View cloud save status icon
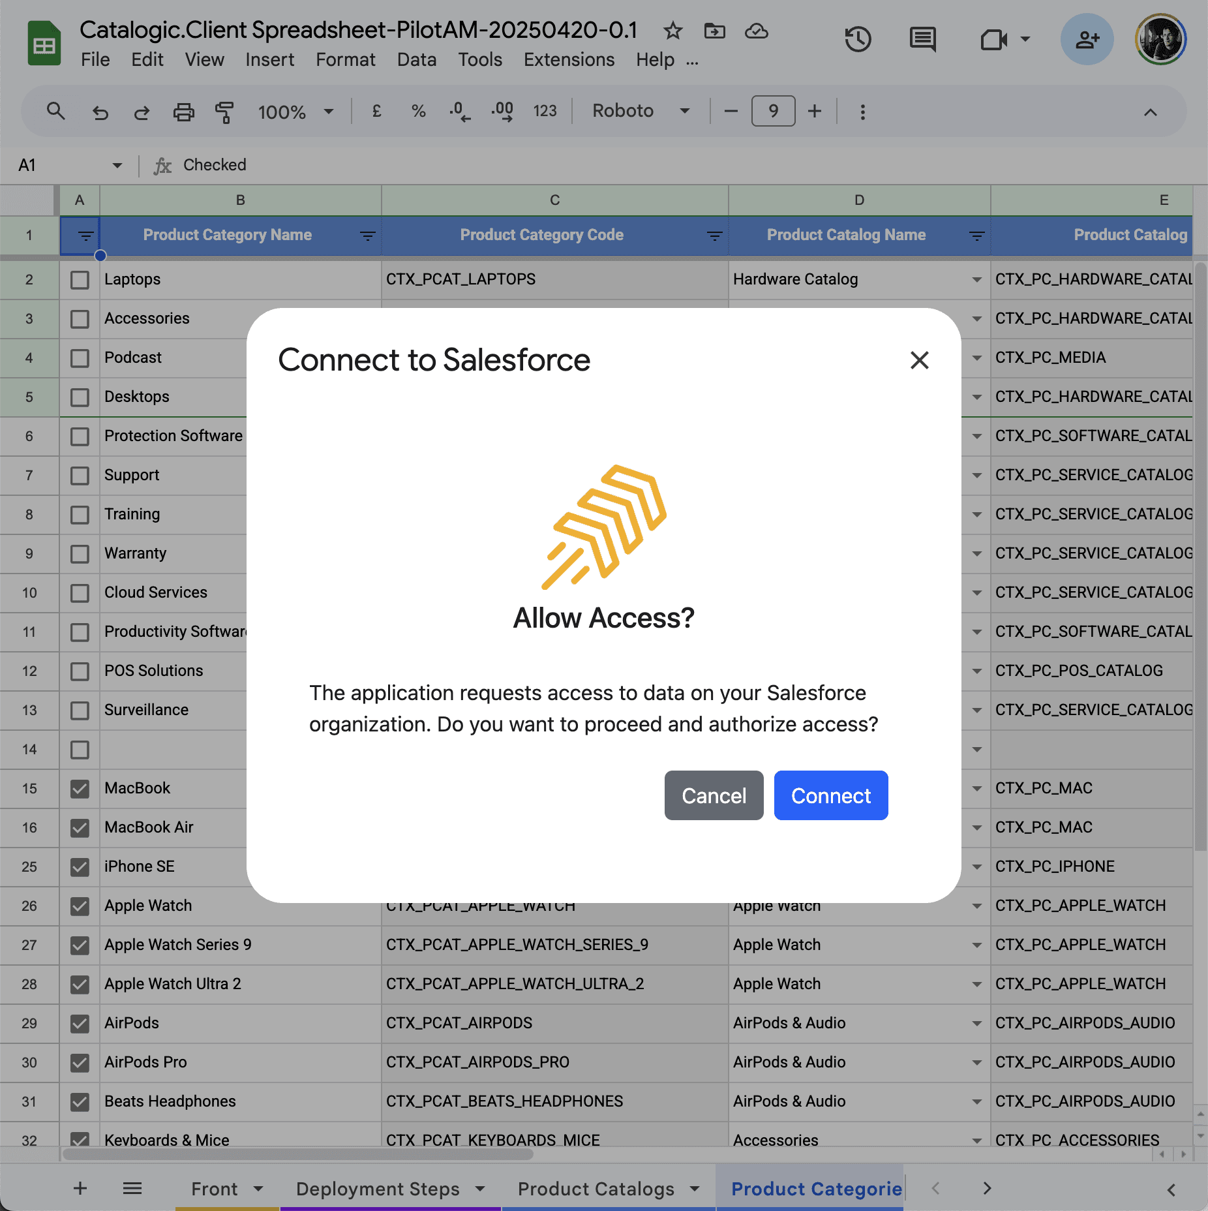The width and height of the screenshot is (1208, 1211). point(756,31)
